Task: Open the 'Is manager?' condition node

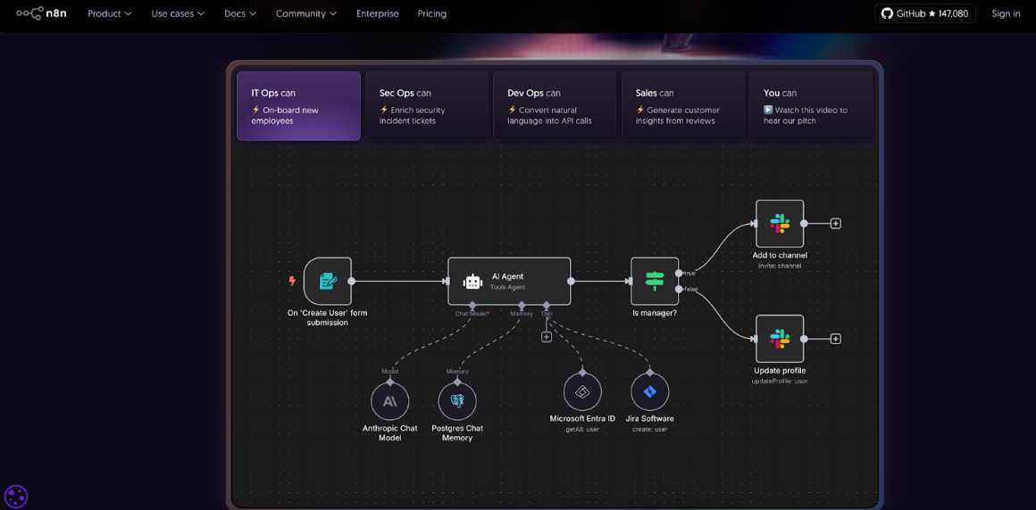Action: pos(654,281)
